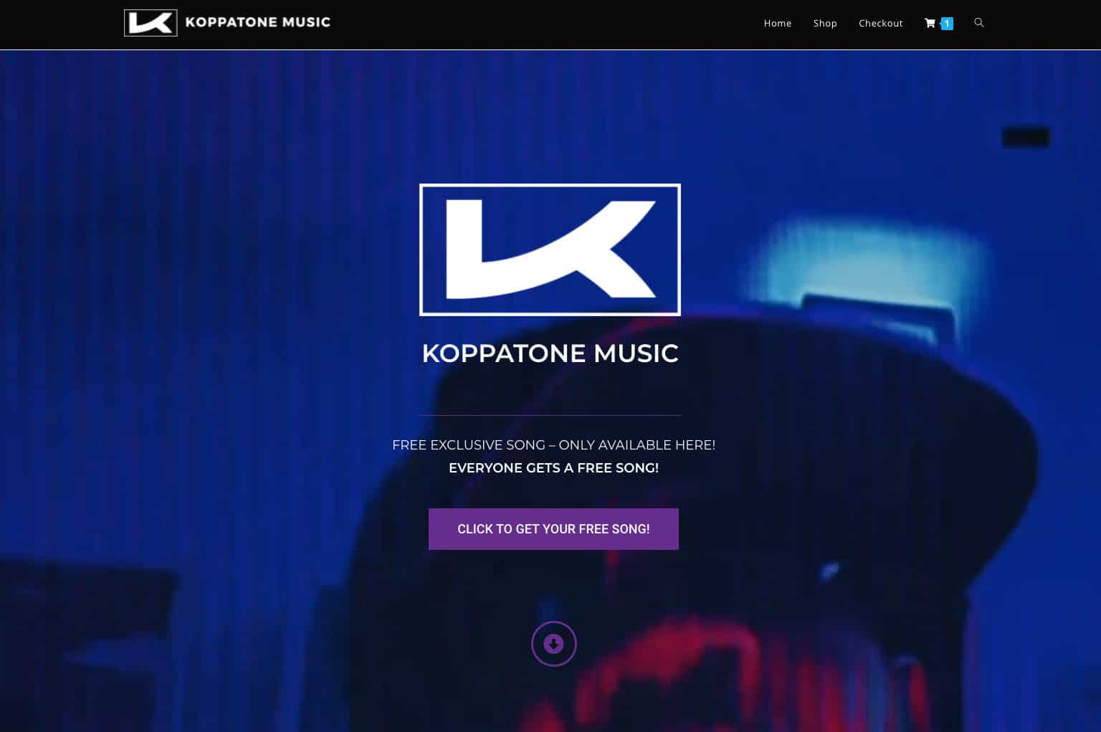Screen dimensions: 1101x732
Task: Click the KOPPATONE MUSIC header site title
Action: (257, 22)
